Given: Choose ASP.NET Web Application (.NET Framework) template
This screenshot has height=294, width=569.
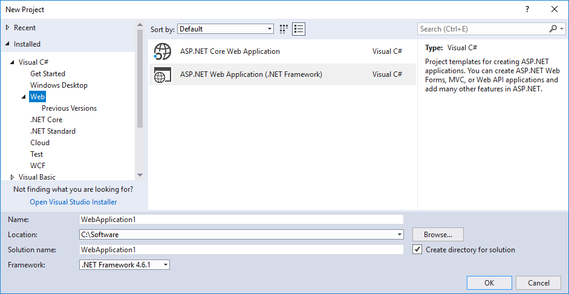Looking at the screenshot, I should [282, 74].
